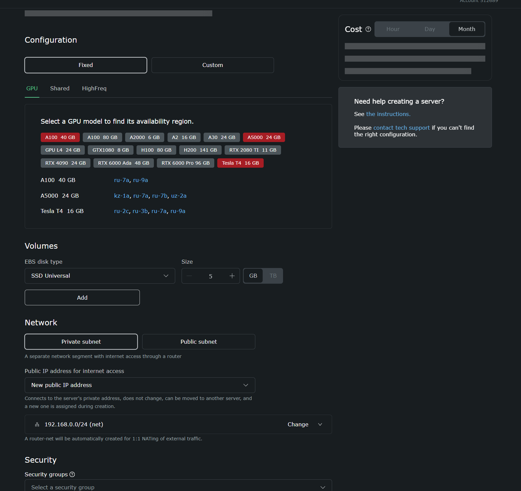Click the 192.168.0.0/24 (net) network text
This screenshot has height=491, width=521.
tap(74, 424)
